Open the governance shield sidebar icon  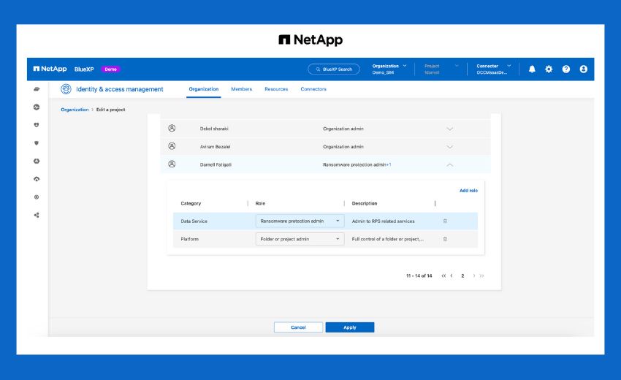37,143
